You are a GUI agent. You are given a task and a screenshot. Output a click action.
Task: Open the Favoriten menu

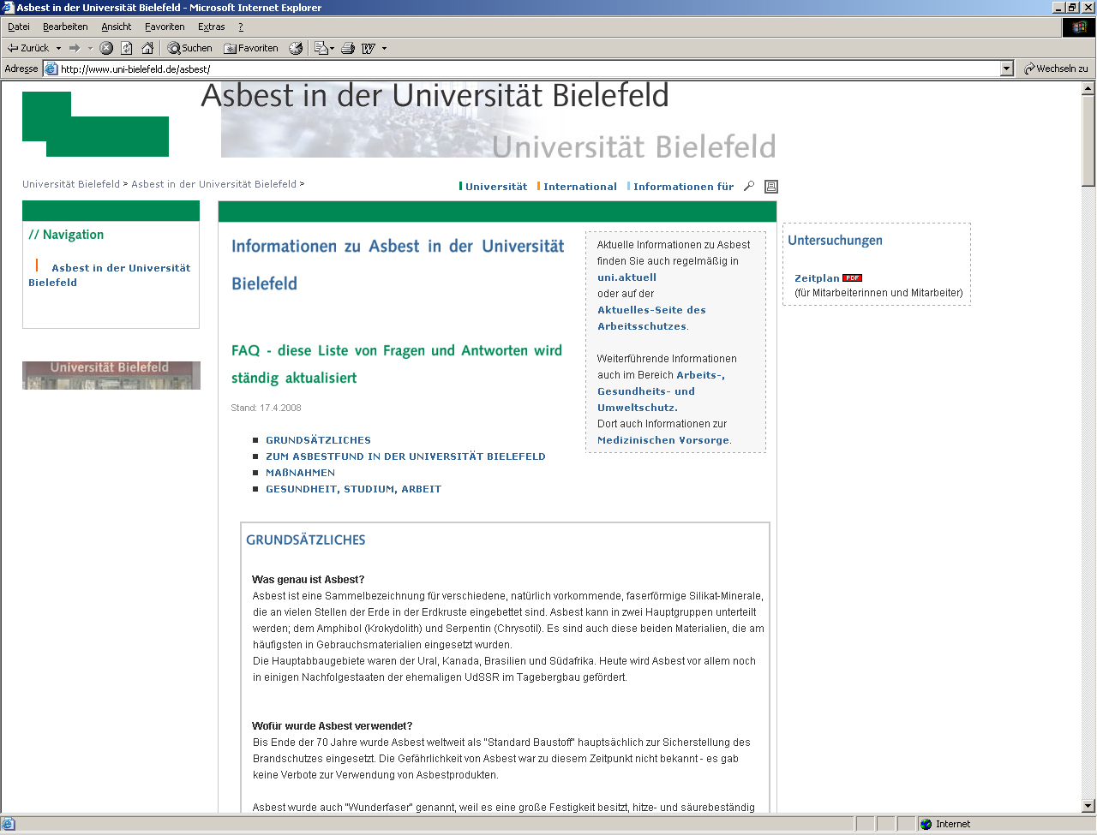point(165,27)
